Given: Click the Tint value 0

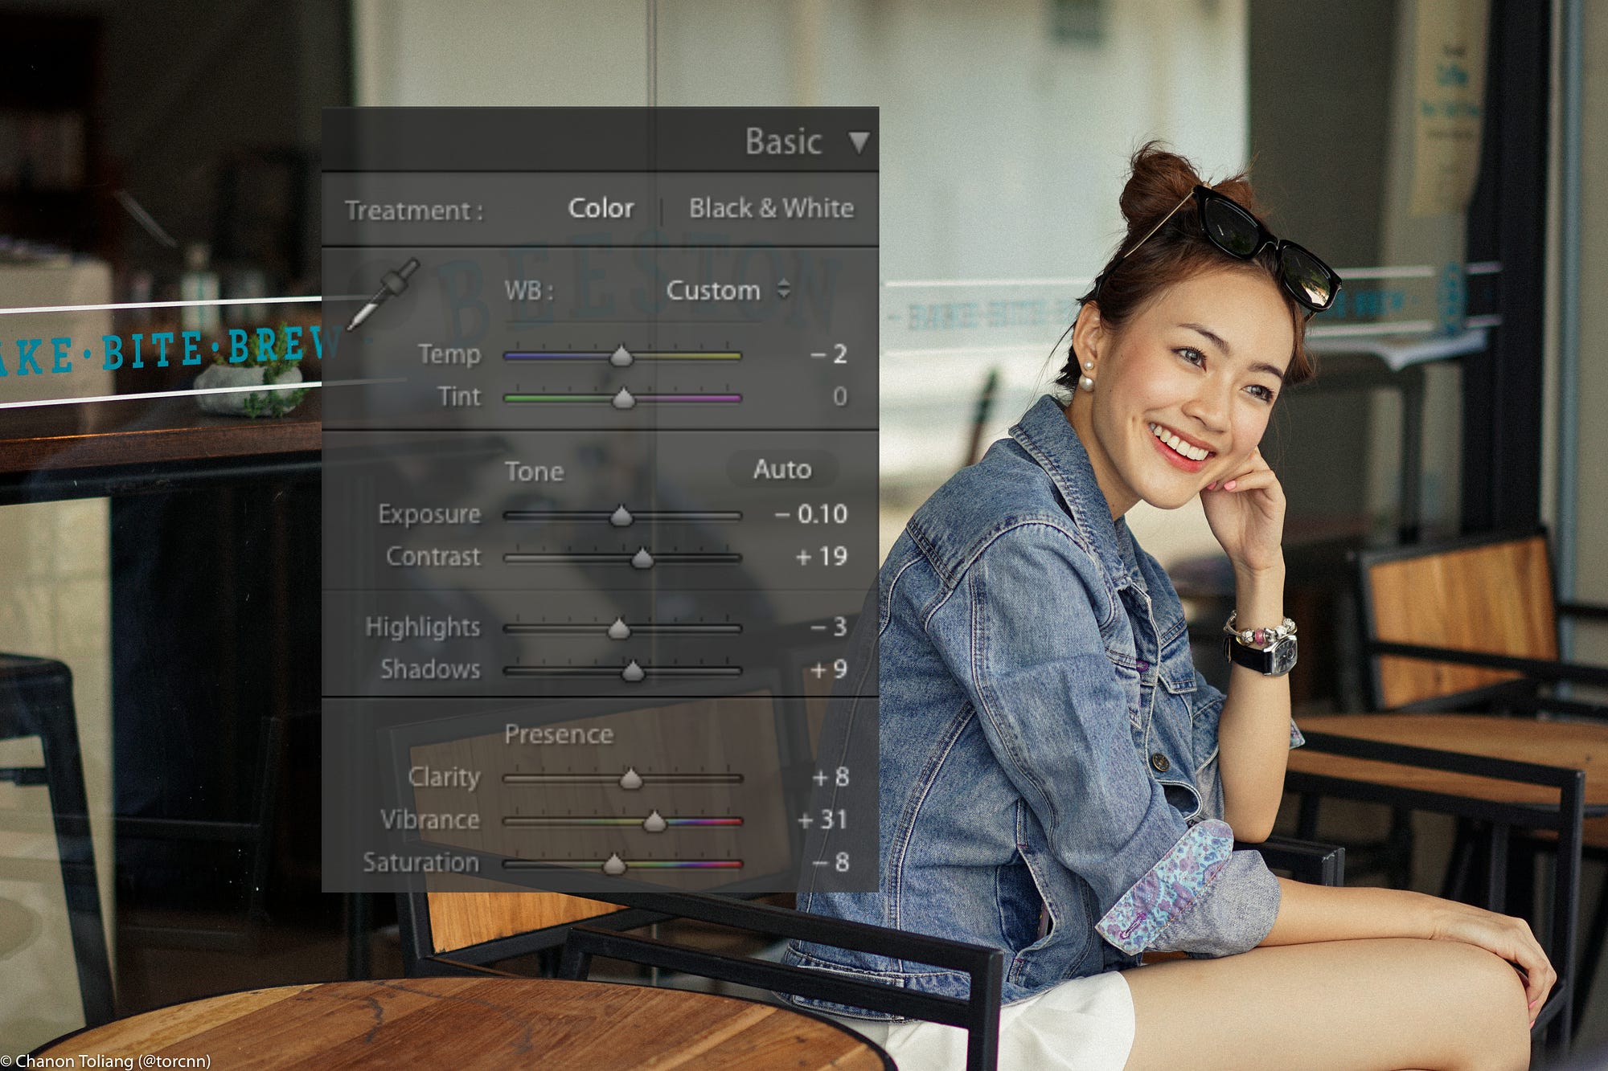Looking at the screenshot, I should coord(839,396).
